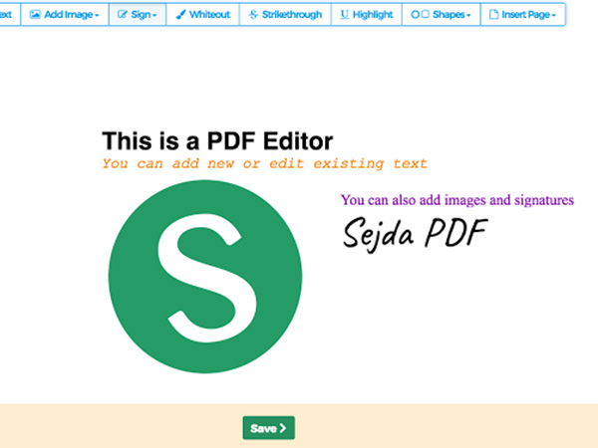Open the Add Image dropdown
Viewport: 598px width, 448px height.
pos(65,15)
